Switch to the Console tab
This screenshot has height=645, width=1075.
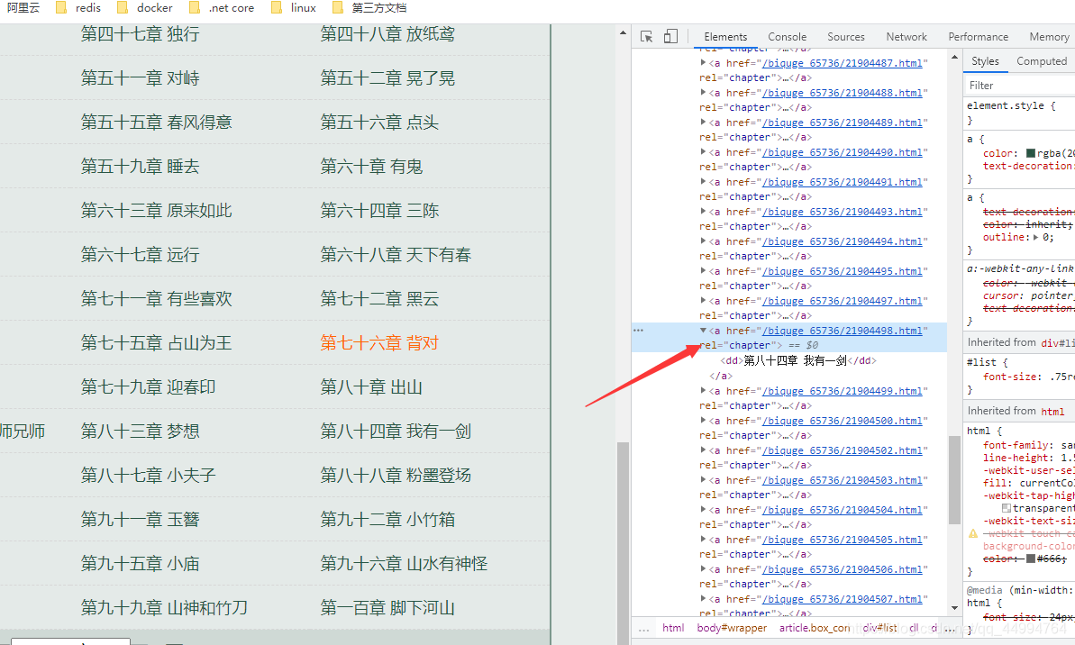pos(787,36)
